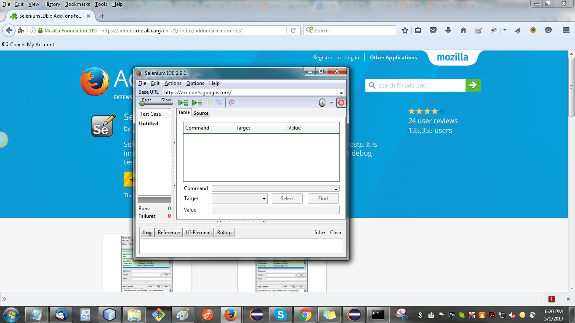Open the scheduler clock dropdown arrow
Image resolution: width=575 pixels, height=323 pixels.
(331, 103)
